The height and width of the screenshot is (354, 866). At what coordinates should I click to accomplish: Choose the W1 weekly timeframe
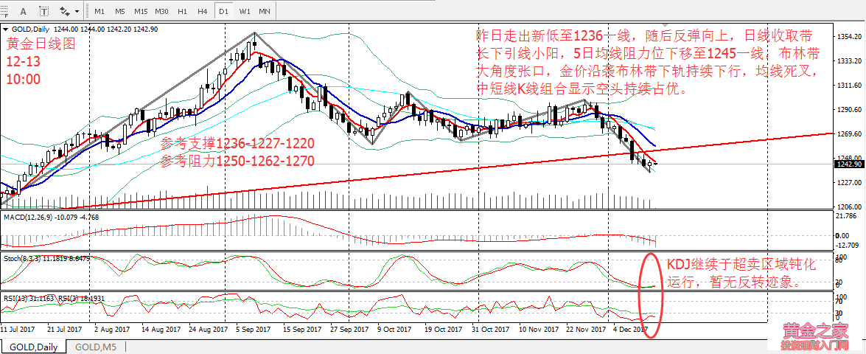coord(244,12)
